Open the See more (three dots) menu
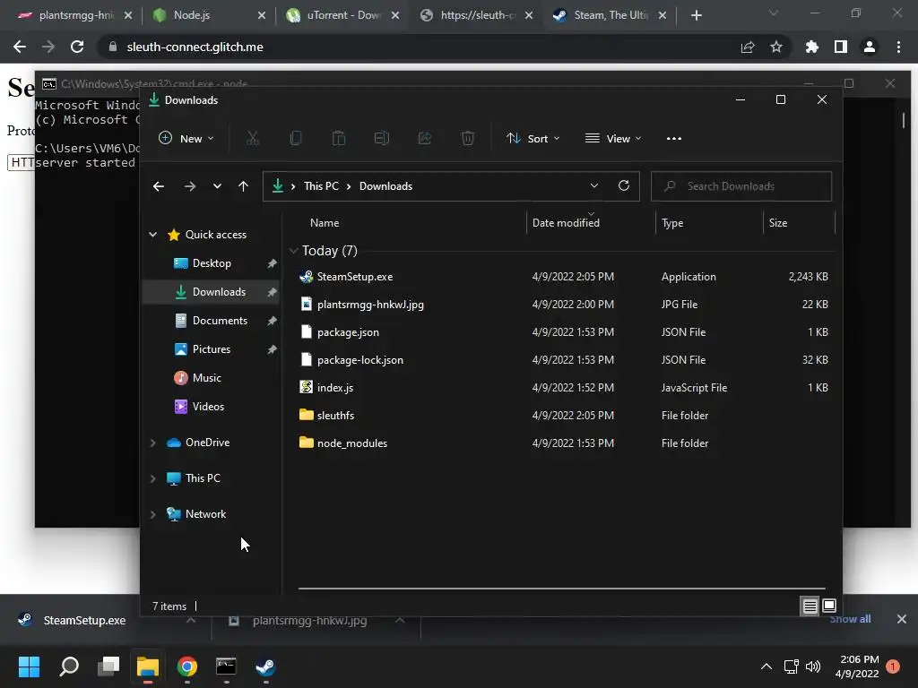Screen dimensions: 918x688 pyautogui.click(x=674, y=139)
